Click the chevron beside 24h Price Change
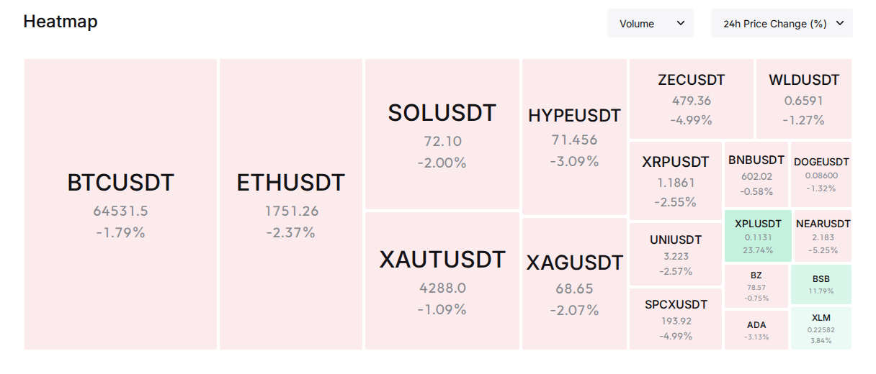 tap(840, 23)
